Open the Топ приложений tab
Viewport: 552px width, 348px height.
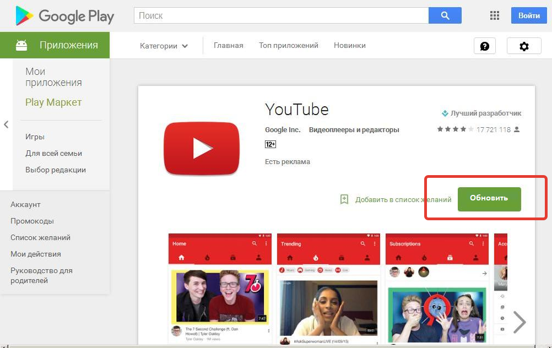(x=289, y=46)
